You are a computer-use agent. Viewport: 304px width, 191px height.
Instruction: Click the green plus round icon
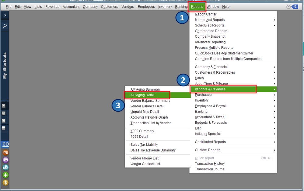coord(5,175)
